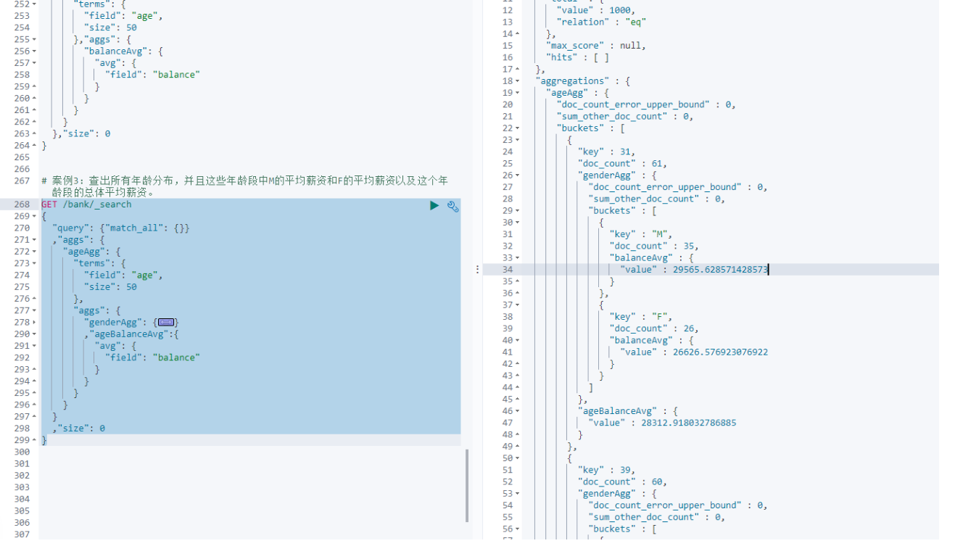Expand the collapsed genderAgg block marker
Screen dimensions: 971x546
coord(166,322)
